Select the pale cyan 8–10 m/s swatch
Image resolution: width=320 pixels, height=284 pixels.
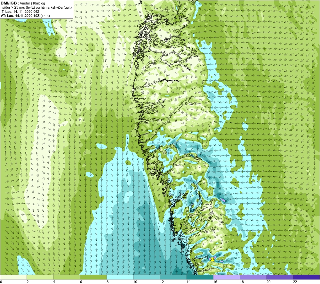coord(120,277)
